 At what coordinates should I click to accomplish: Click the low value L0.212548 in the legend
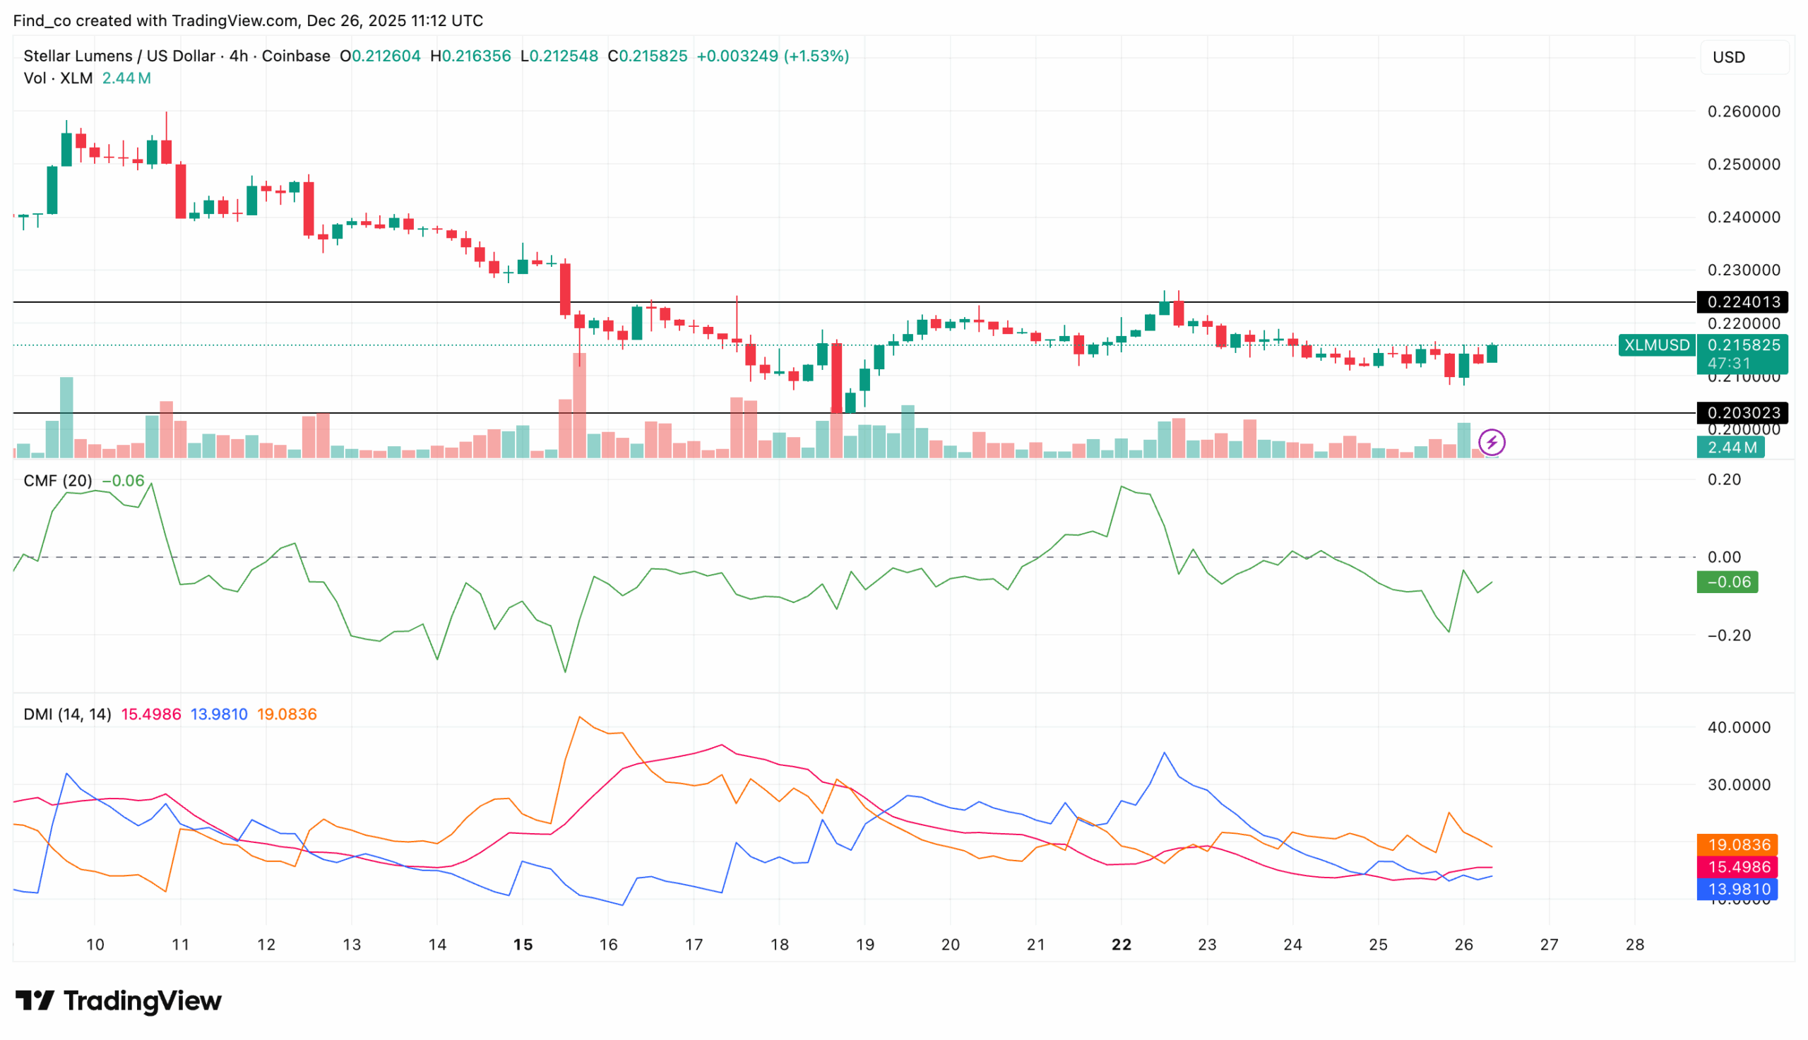[x=559, y=56]
